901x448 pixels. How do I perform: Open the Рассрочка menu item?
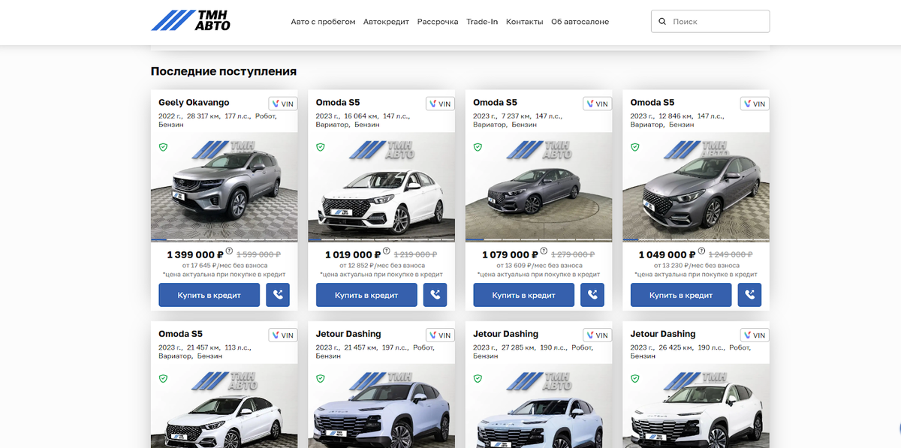pyautogui.click(x=438, y=22)
